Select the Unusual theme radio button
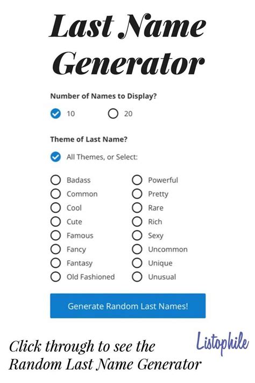Viewport: 255px width, 383px height. pos(137,277)
